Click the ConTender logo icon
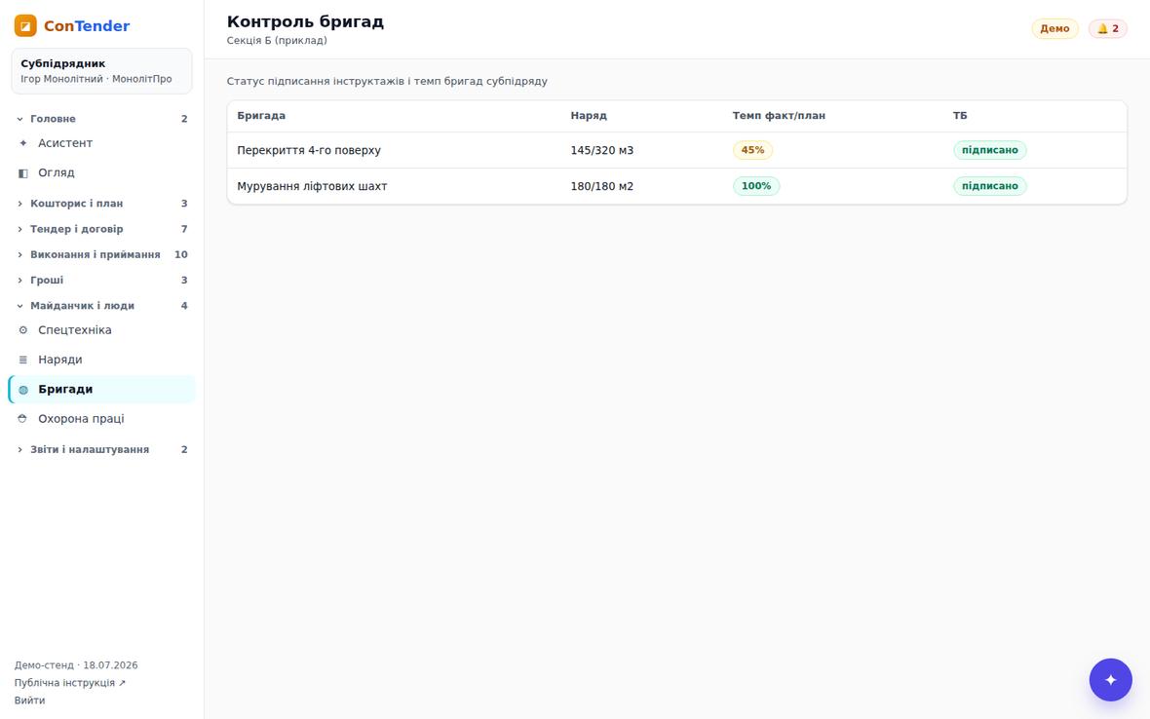1150x719 pixels. pos(25,25)
